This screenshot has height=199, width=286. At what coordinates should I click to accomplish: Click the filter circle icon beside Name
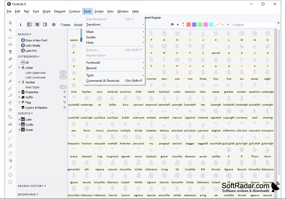tap(54, 25)
